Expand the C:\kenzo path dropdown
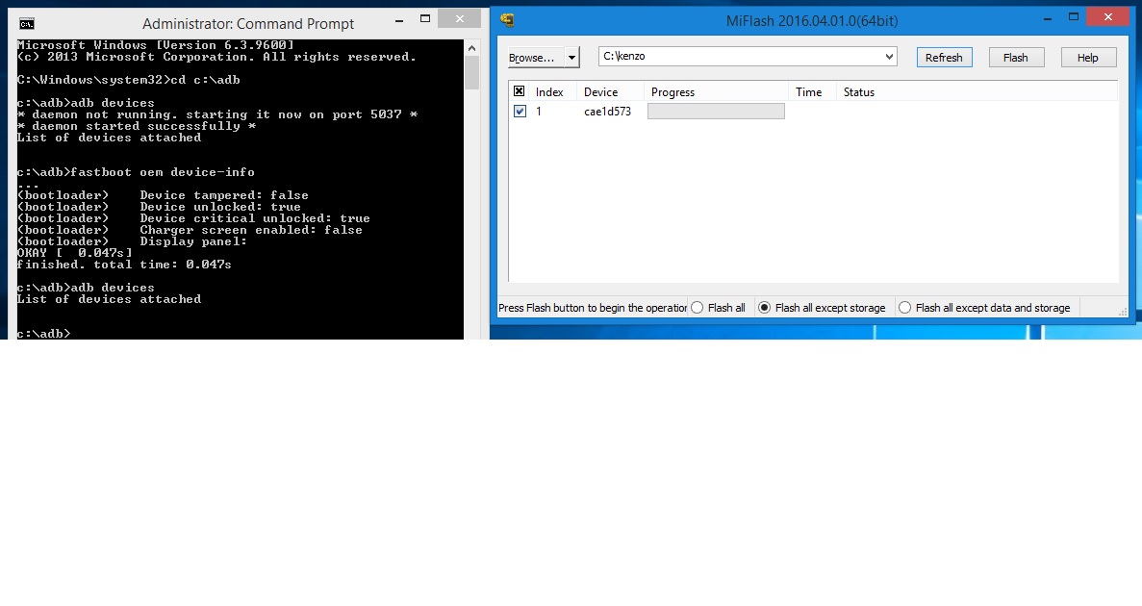The image size is (1142, 606). coord(889,57)
